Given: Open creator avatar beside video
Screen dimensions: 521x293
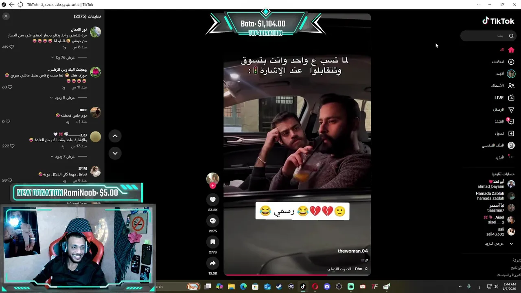Looking at the screenshot, I should pos(212,179).
